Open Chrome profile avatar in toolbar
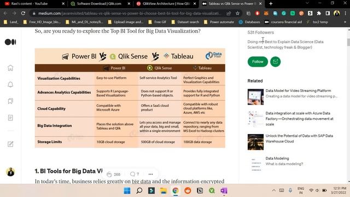Image resolution: width=350 pixels, height=197 pixels. [x=336, y=13]
